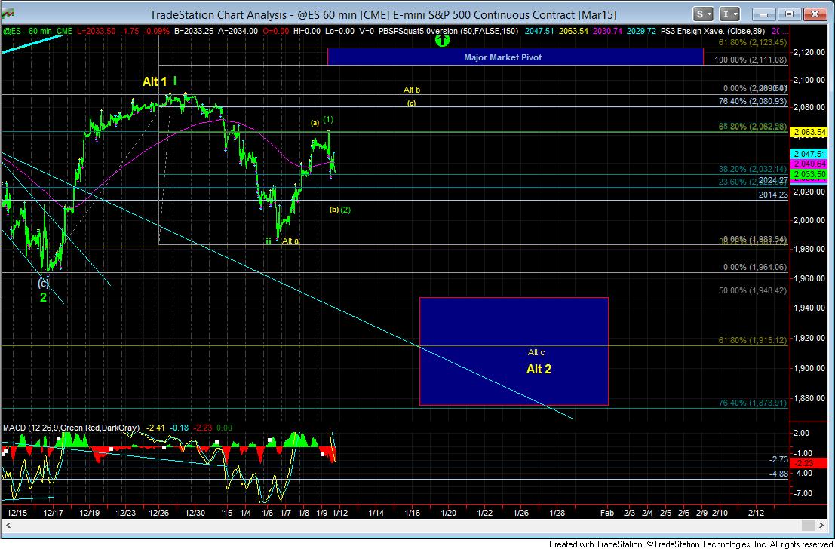Image resolution: width=835 pixels, height=549 pixels.
Task: Click the 1/12 date on time axis
Action: point(340,513)
